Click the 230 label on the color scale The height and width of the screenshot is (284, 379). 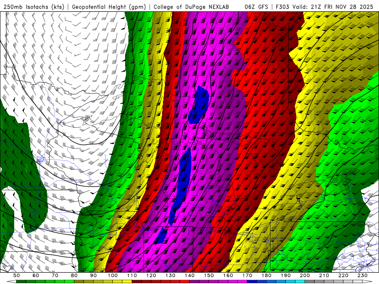362,275
